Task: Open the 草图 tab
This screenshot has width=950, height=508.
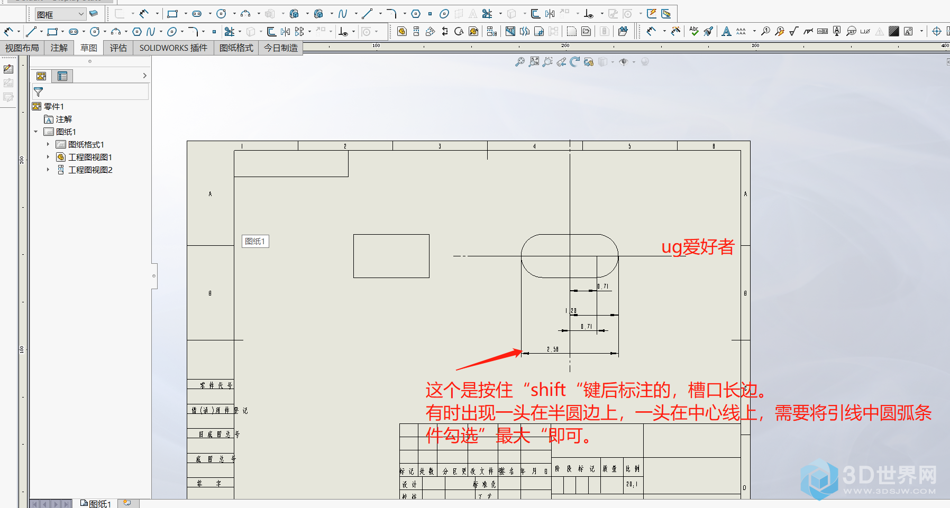Action: point(89,48)
